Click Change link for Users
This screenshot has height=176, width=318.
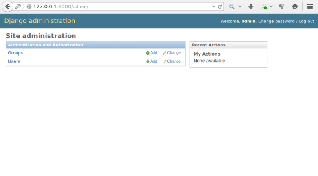pyautogui.click(x=174, y=61)
